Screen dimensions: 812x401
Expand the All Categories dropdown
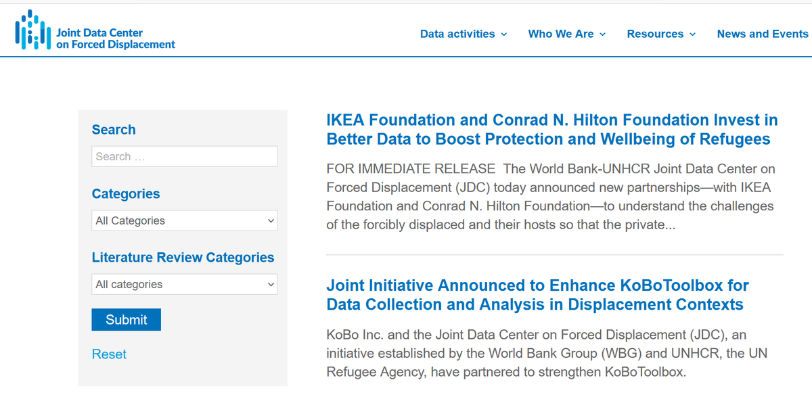pos(185,220)
